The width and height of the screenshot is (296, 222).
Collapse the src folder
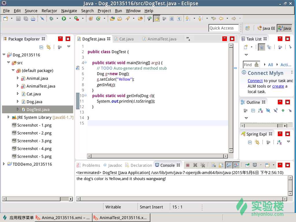[x=8, y=62]
